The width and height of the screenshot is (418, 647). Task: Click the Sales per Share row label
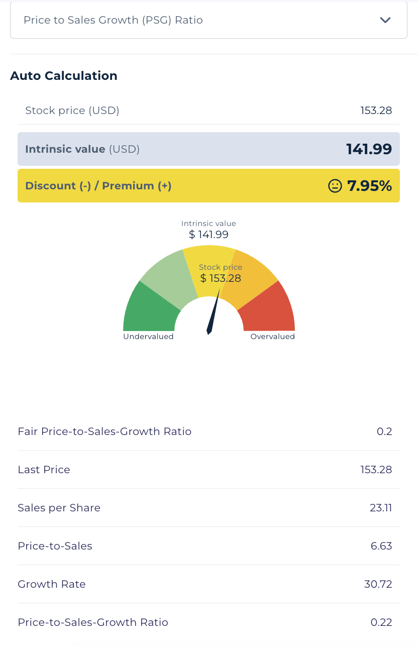(x=59, y=508)
